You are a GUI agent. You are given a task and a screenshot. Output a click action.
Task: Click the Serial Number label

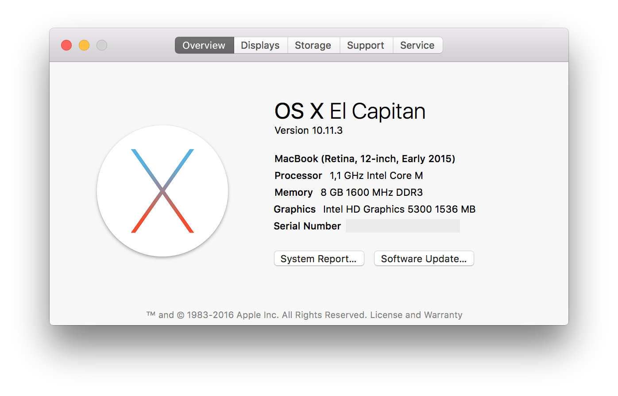coord(307,226)
